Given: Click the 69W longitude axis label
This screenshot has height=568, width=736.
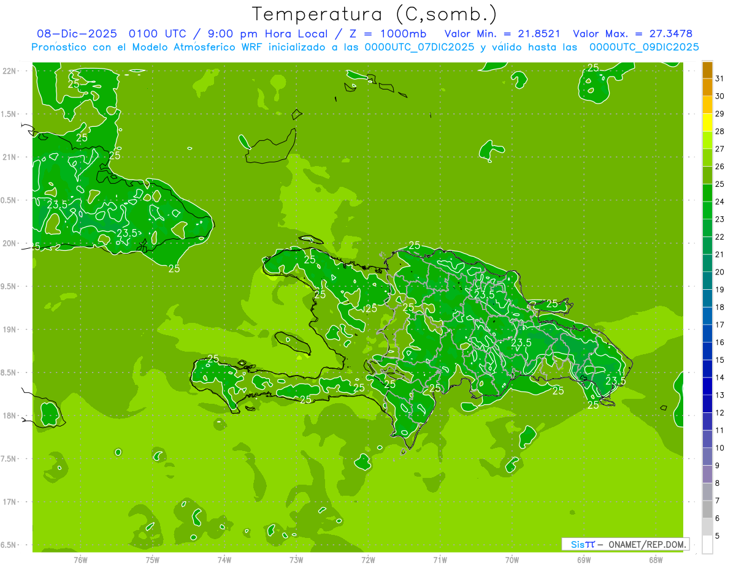Looking at the screenshot, I should (584, 559).
